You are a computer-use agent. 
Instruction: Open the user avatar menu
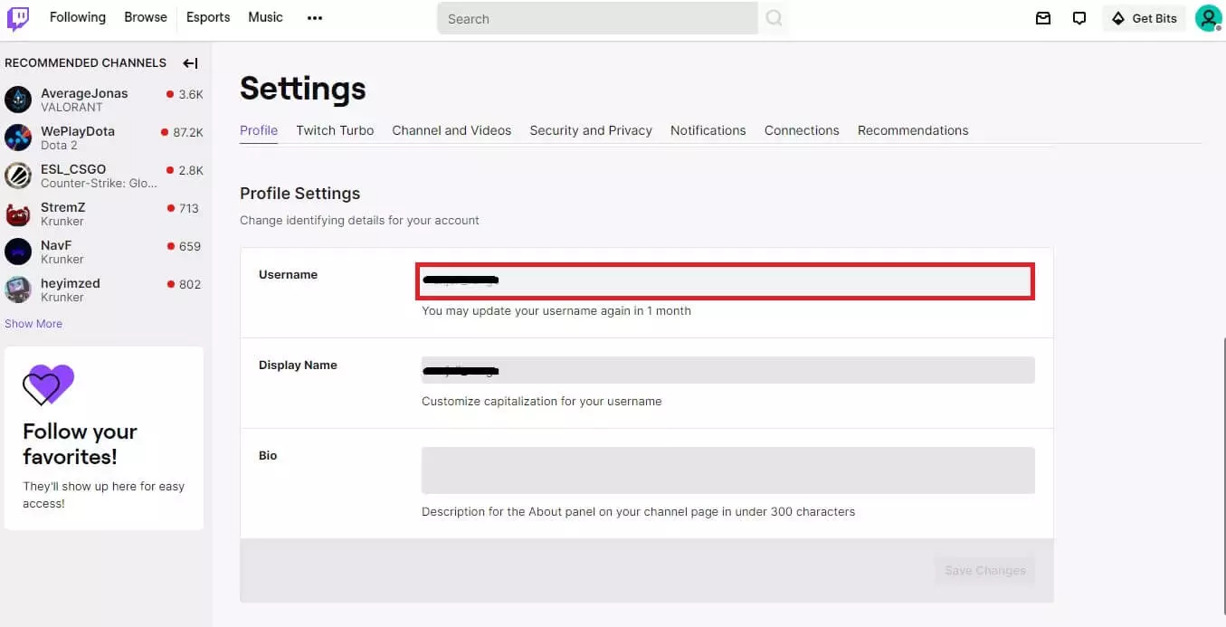pyautogui.click(x=1209, y=18)
